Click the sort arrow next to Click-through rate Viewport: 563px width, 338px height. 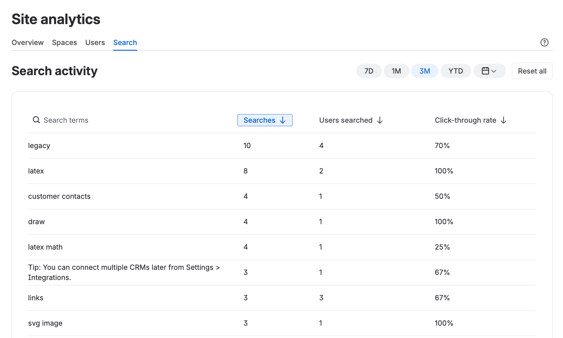[504, 120]
